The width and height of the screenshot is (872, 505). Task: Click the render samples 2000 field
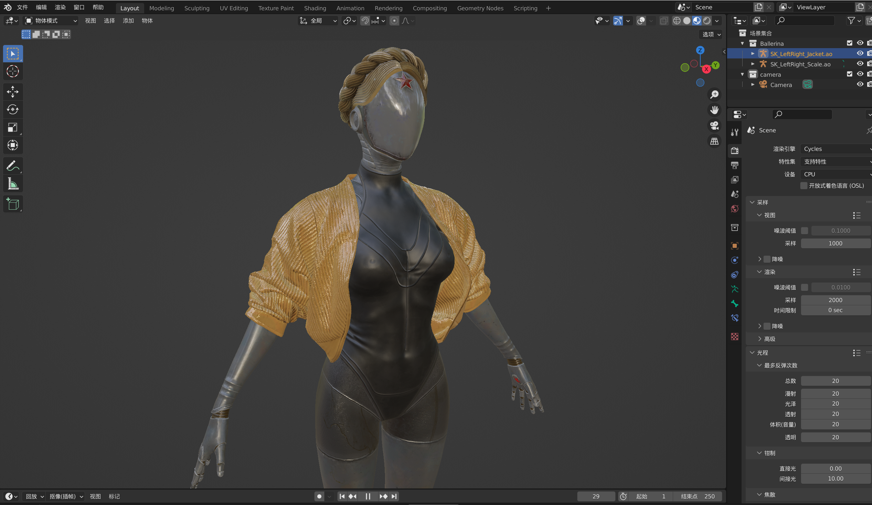(x=835, y=300)
